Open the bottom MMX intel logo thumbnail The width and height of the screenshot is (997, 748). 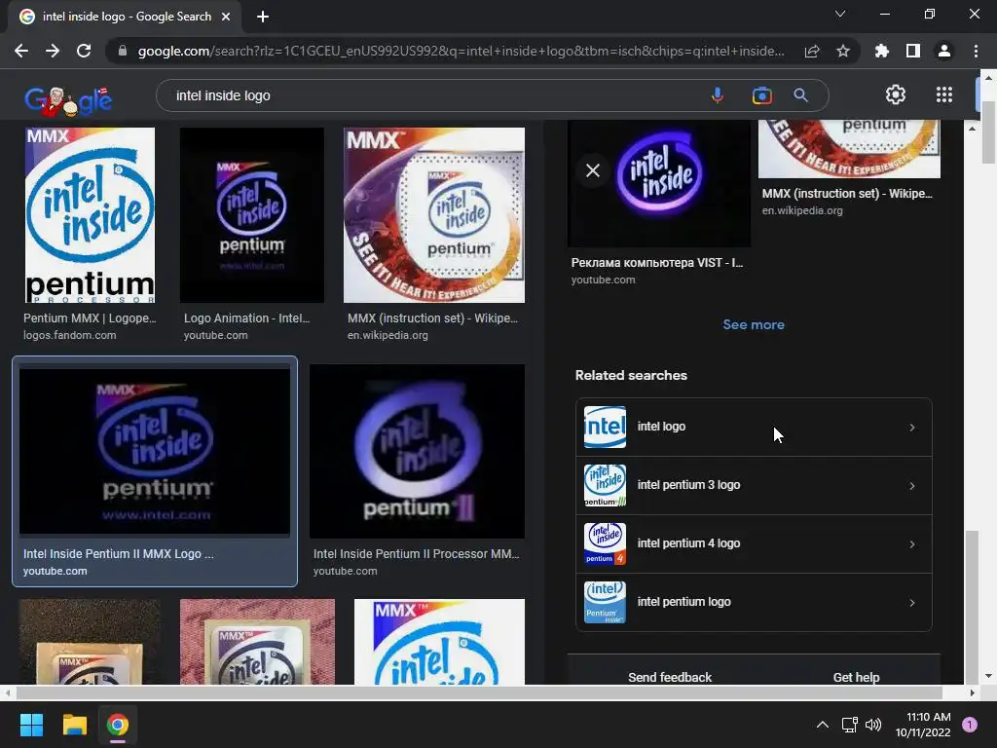[439, 642]
